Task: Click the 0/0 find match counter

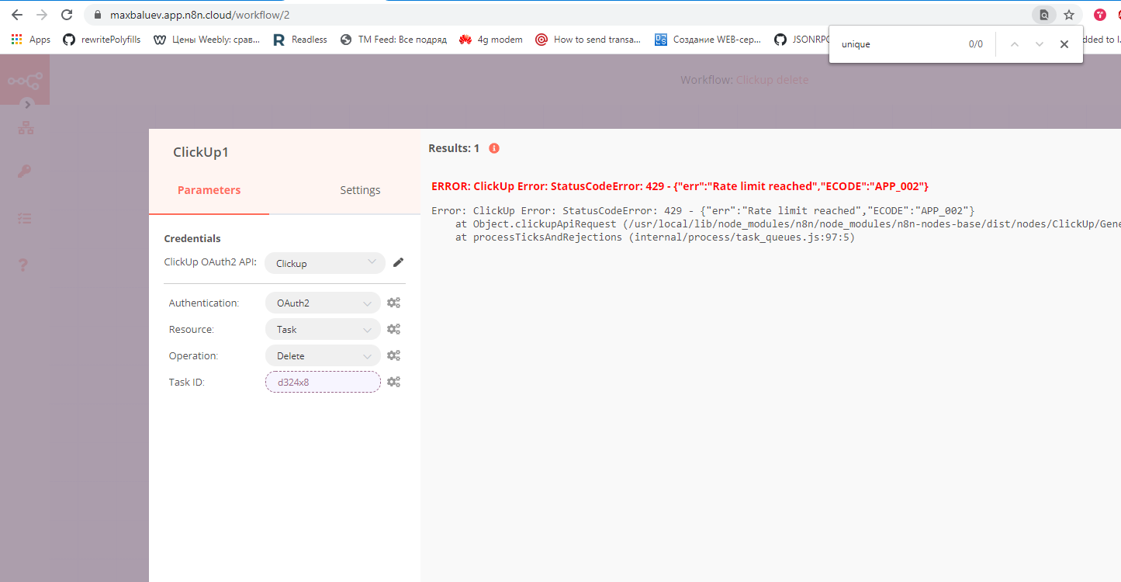Action: coord(976,44)
